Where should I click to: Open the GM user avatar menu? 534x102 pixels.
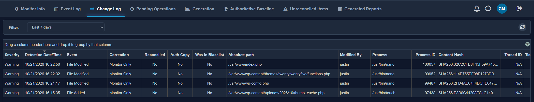pyautogui.click(x=502, y=9)
